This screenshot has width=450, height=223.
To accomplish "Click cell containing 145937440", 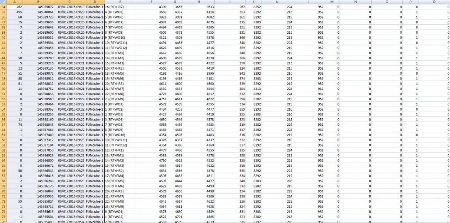I will pos(38,135).
